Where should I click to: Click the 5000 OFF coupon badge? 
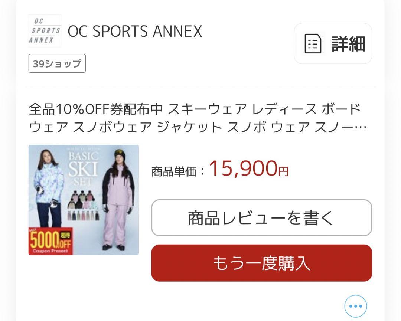50,241
